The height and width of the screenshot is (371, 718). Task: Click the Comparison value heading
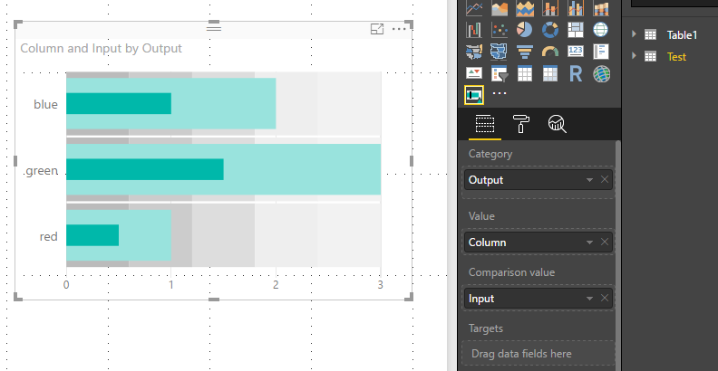coord(511,272)
